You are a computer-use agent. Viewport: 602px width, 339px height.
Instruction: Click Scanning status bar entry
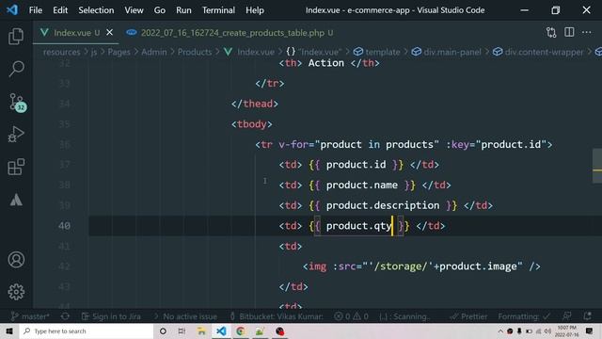point(404,316)
